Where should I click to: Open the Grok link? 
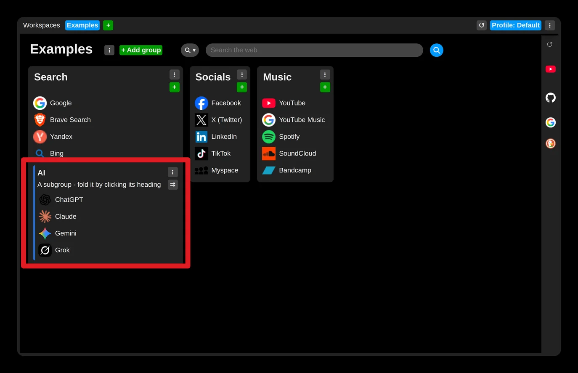point(62,250)
